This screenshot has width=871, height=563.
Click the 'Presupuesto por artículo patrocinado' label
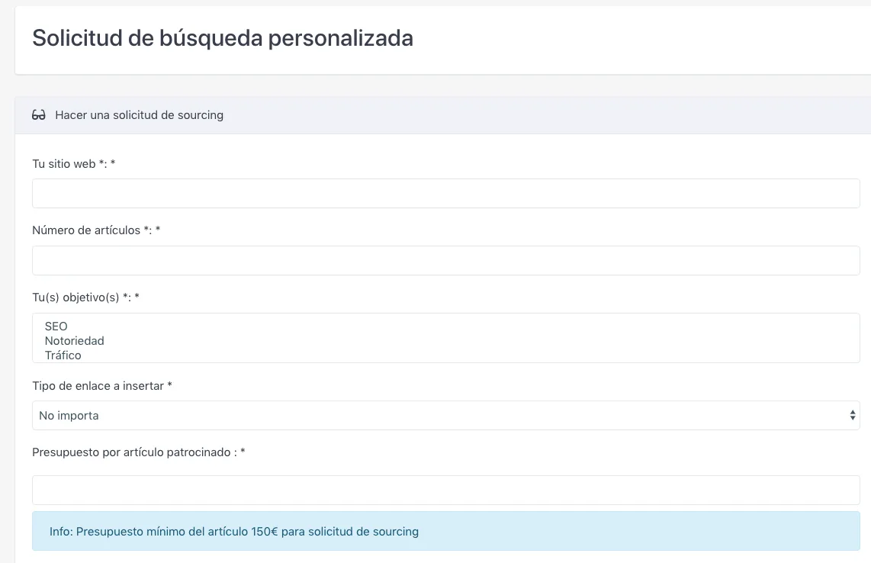[x=131, y=452]
